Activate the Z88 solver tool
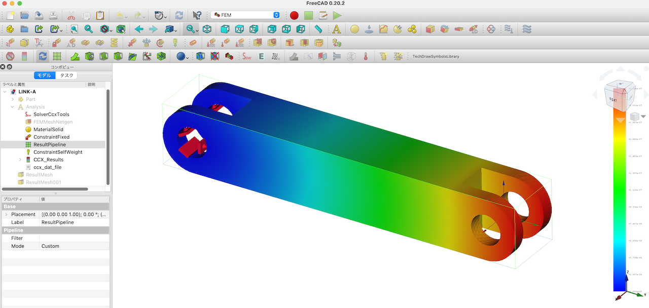The height and width of the screenshot is (308, 649). 275,56
